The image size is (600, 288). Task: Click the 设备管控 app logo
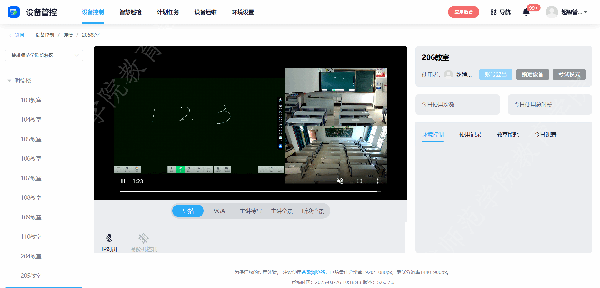point(14,12)
